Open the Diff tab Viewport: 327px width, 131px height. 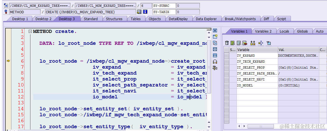click(266, 19)
